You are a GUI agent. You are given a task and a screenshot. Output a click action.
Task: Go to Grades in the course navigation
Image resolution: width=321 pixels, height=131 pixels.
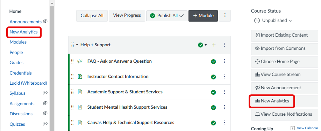pyautogui.click(x=16, y=63)
